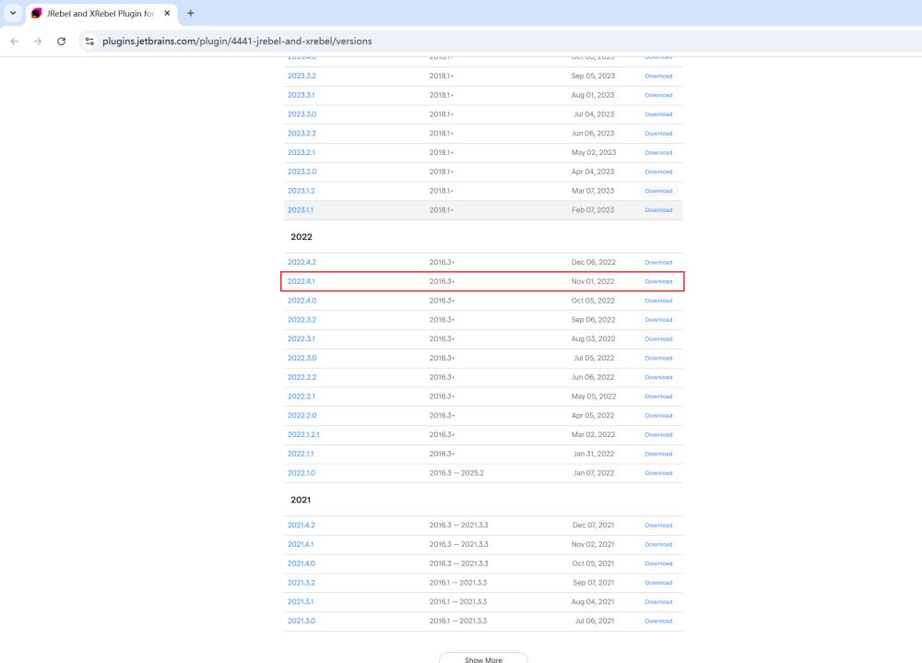Open the tab search dropdown arrow

point(13,13)
